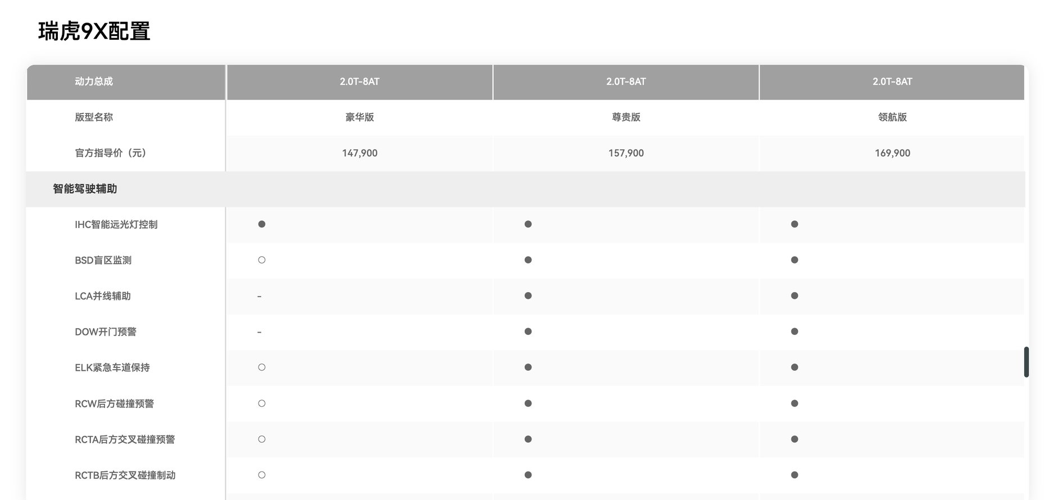Click the hollow circle in the RCW后方碰撞预警 row
The width and height of the screenshot is (1058, 500).
click(262, 403)
